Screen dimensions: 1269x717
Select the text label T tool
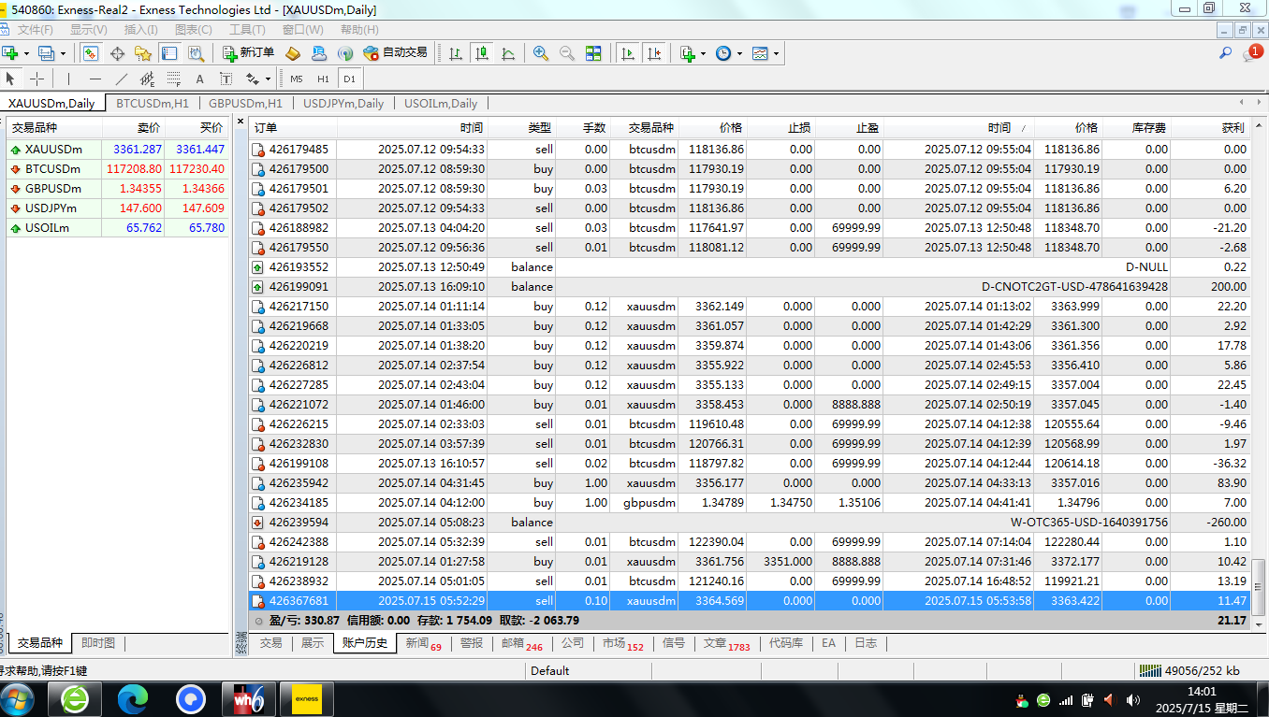pyautogui.click(x=226, y=79)
